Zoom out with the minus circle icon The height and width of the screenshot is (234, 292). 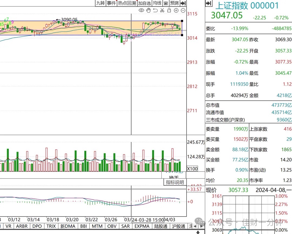pyautogui.click(x=183, y=11)
